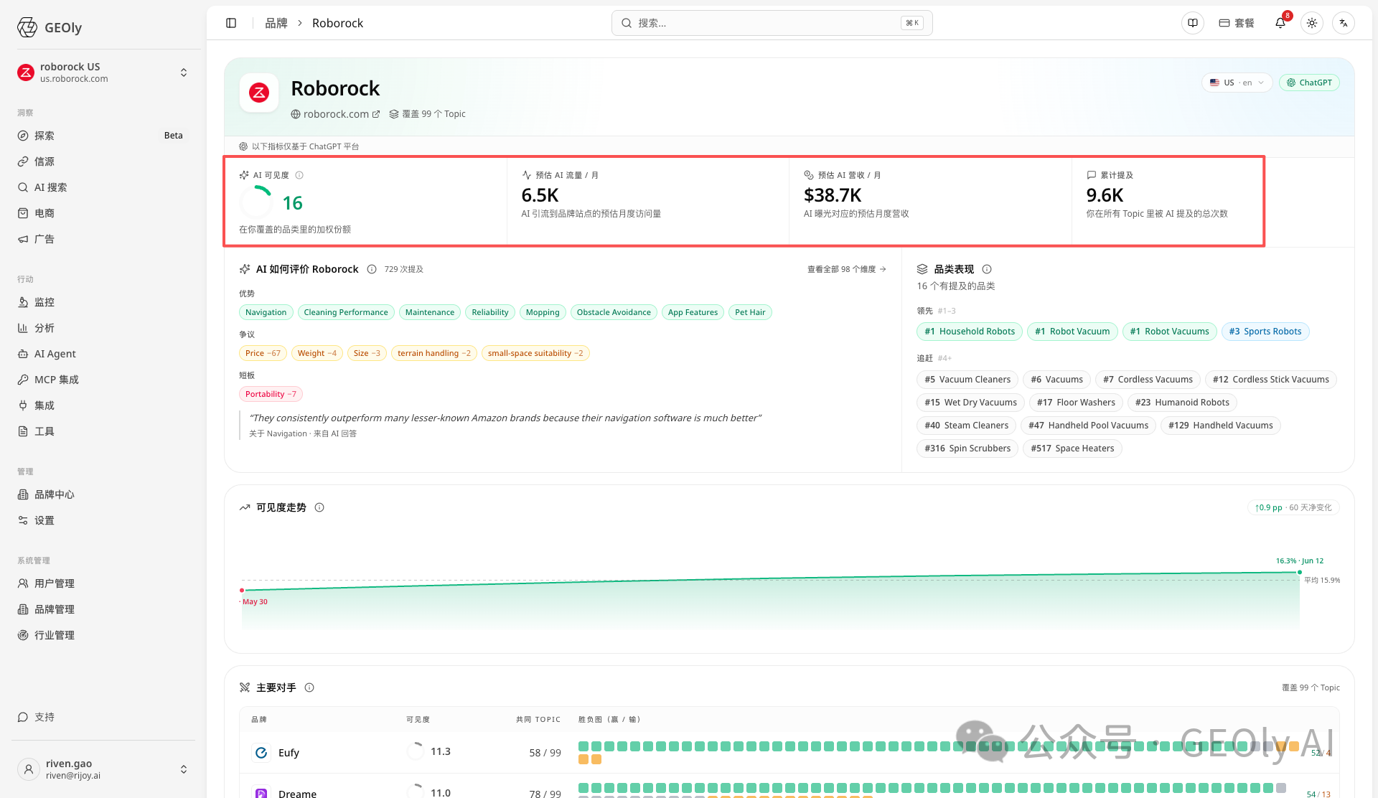The width and height of the screenshot is (1378, 798).
Task: Open the 套餐 plan button
Action: [1237, 23]
